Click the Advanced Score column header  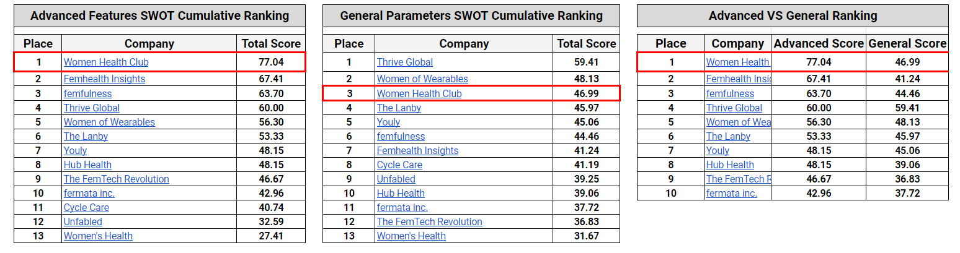(x=819, y=43)
